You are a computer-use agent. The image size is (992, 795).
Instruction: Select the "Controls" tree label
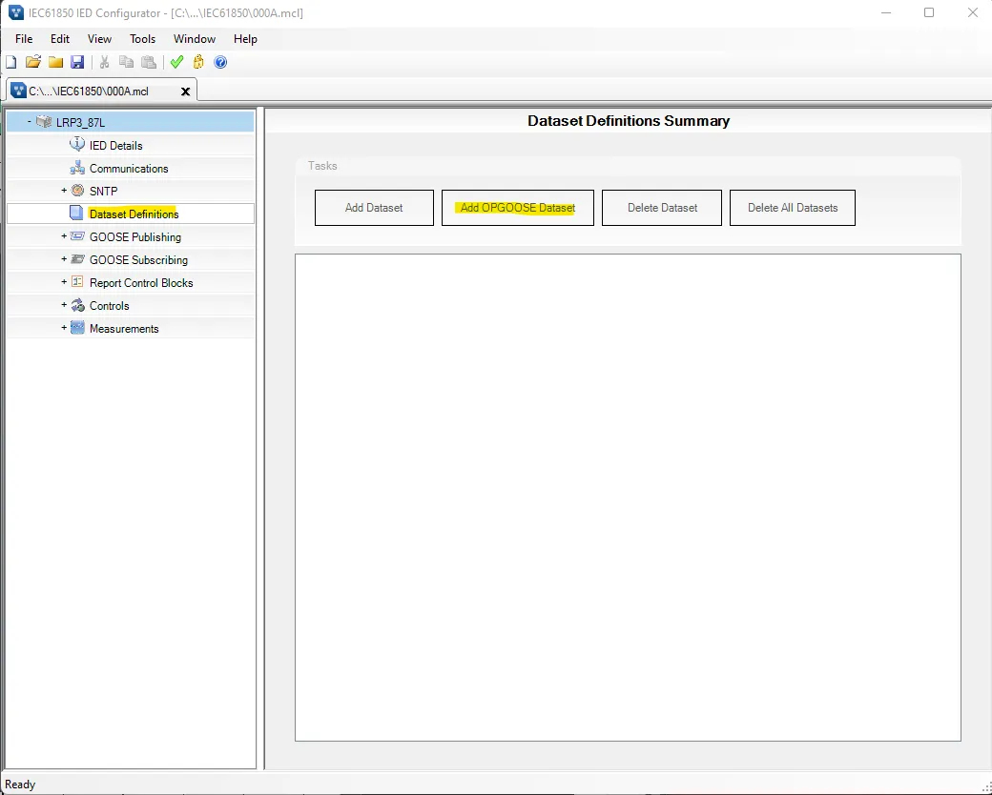point(110,306)
